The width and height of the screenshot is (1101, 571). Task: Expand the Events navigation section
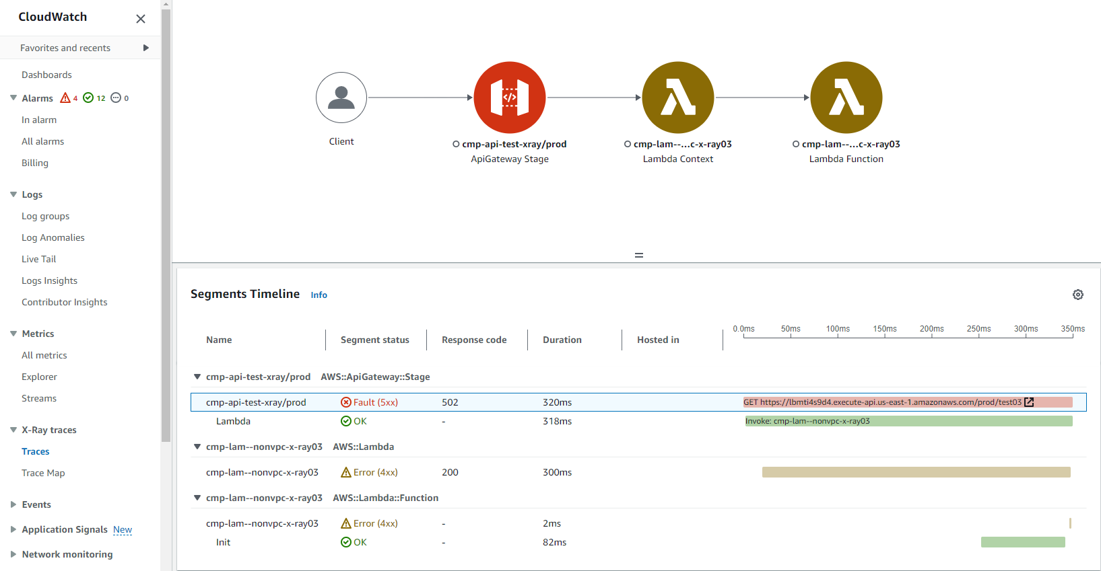point(13,504)
